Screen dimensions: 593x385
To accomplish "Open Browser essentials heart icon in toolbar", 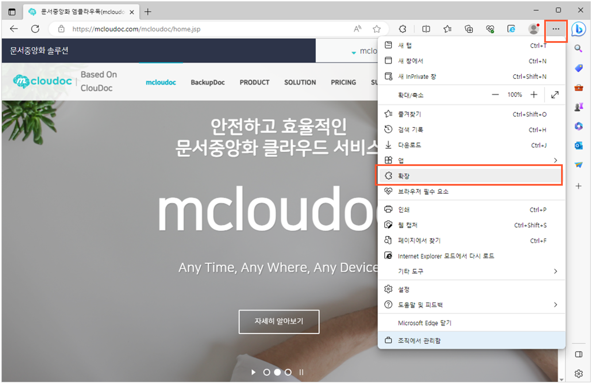I will [x=490, y=29].
